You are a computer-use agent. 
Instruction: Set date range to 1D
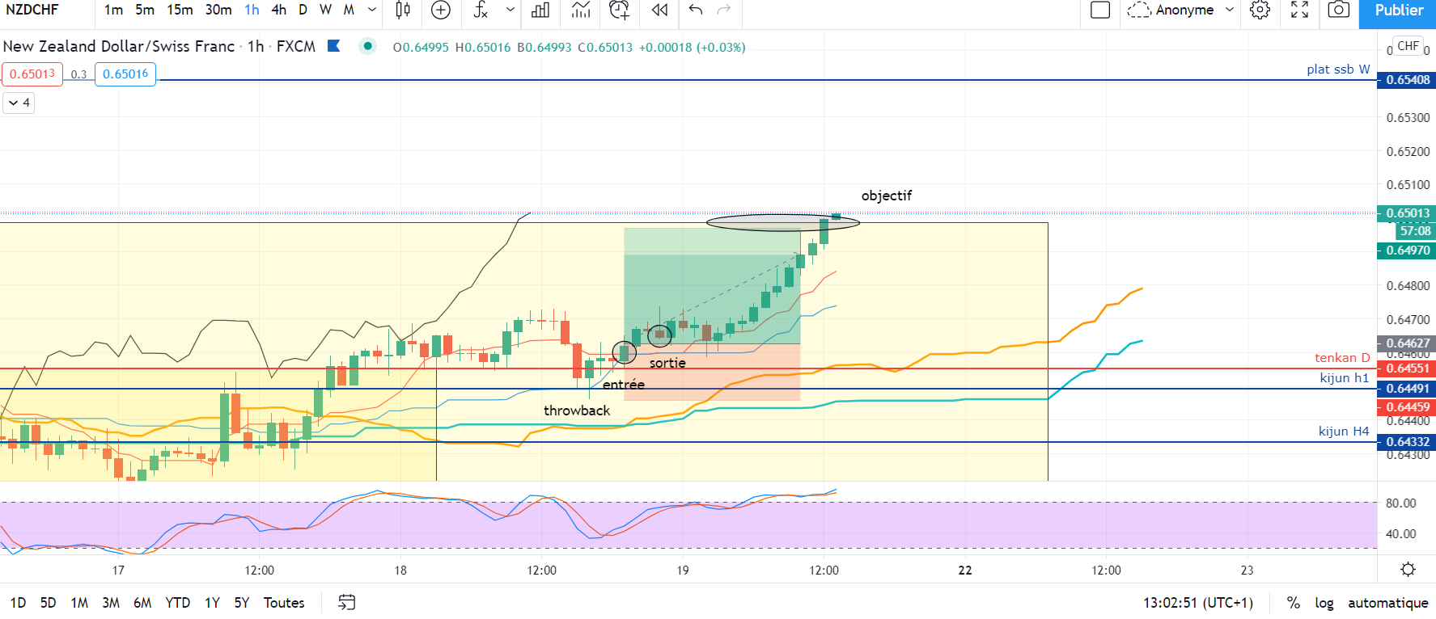(18, 603)
